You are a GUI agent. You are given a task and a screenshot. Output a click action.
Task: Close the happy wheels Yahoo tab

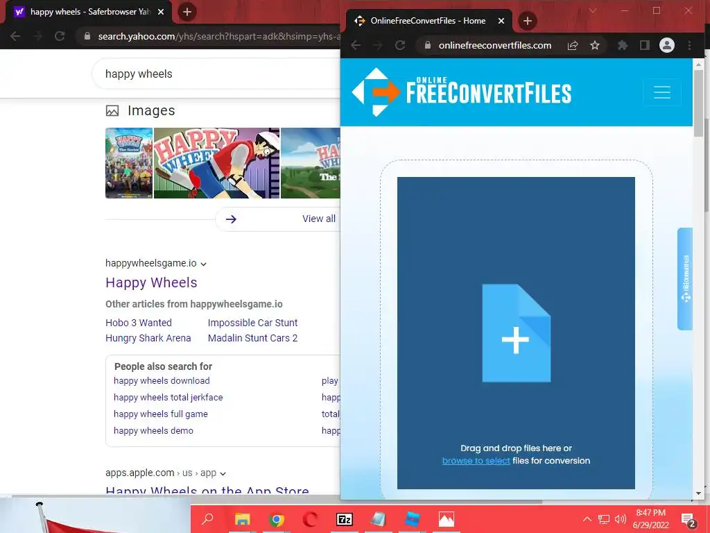point(160,12)
